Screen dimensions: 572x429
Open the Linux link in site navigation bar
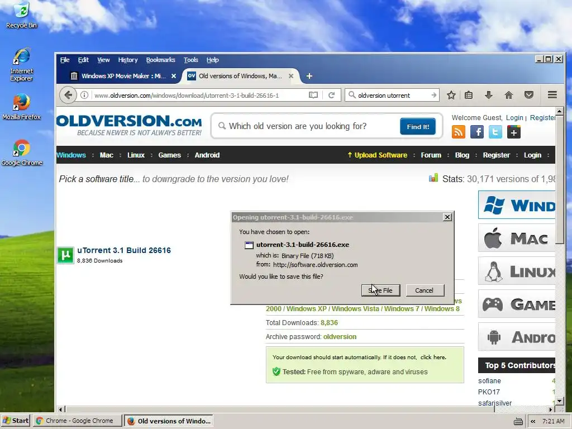coord(136,155)
